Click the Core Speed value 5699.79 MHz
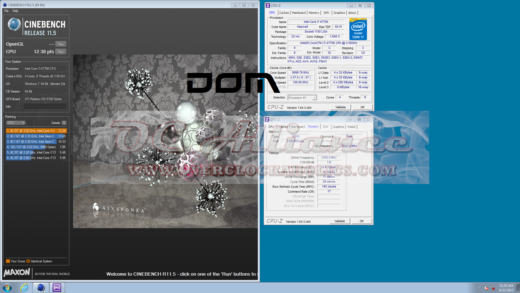Viewport: 520px width, 293px height. point(300,73)
